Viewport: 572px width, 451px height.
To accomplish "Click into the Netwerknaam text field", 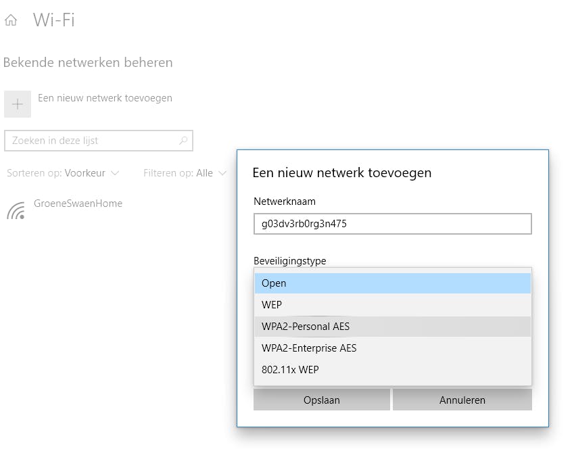I will (392, 224).
